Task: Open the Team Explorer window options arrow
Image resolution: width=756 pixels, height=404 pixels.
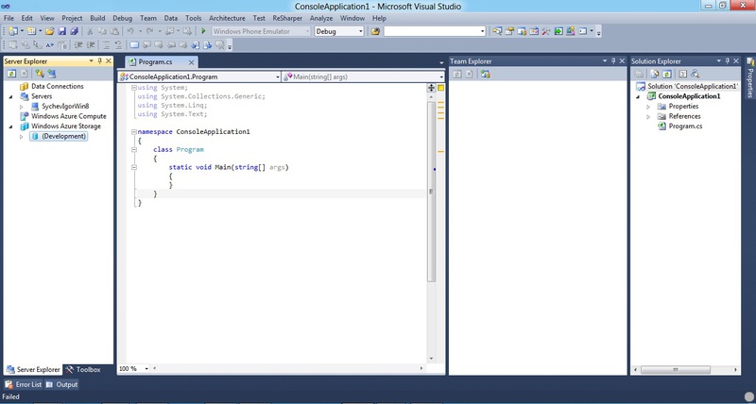Action: pyautogui.click(x=605, y=61)
